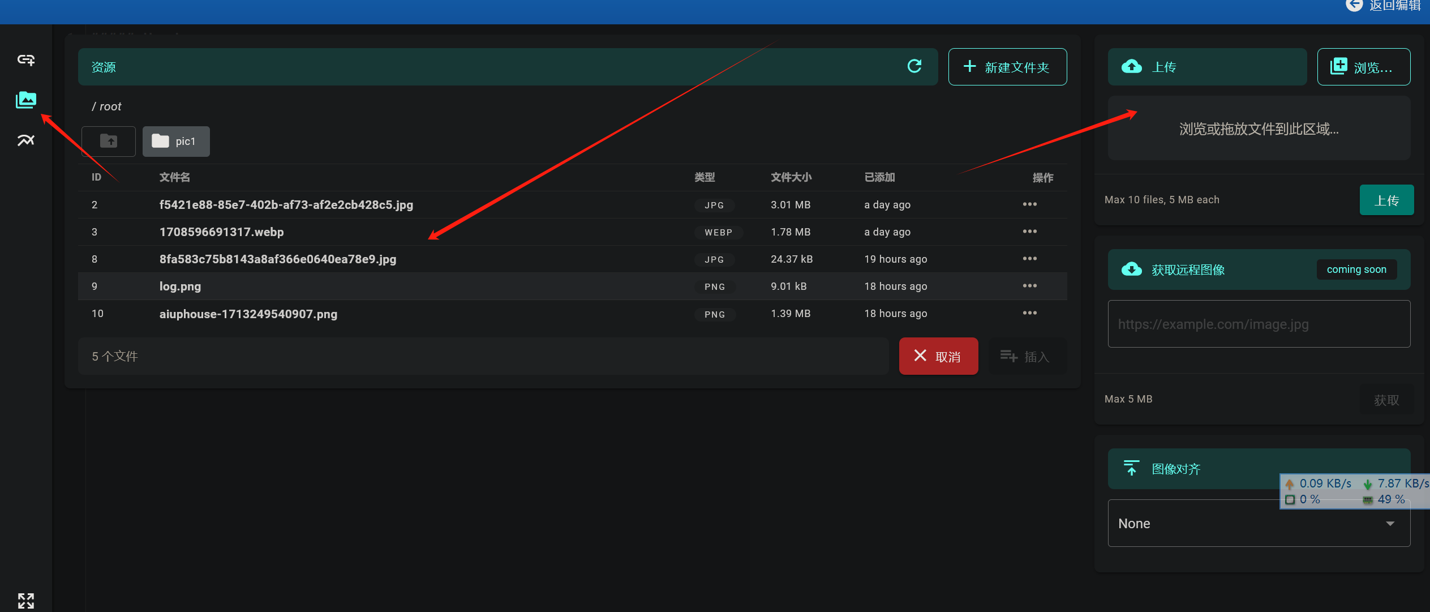The width and height of the screenshot is (1430, 612).
Task: Open the image gallery sidebar icon
Action: (26, 100)
